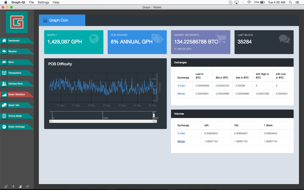Select the Graph Coin tab

[62, 20]
